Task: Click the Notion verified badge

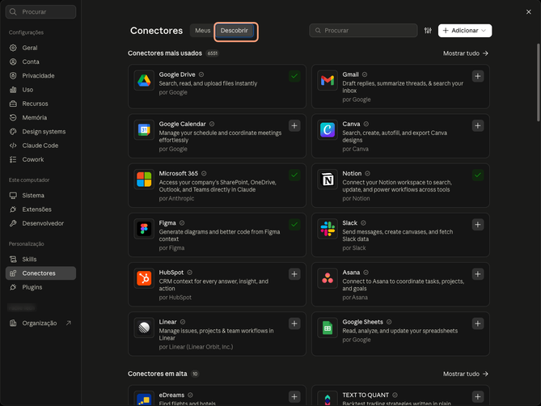Action: coord(367,174)
